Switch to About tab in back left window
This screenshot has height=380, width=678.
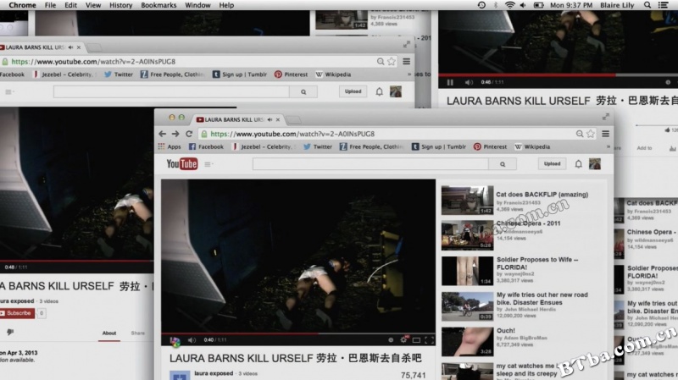(109, 333)
